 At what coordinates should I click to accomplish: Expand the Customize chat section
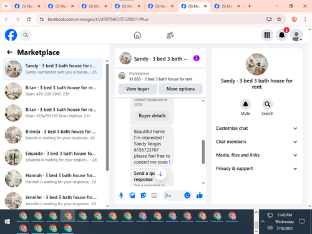pyautogui.click(x=256, y=128)
